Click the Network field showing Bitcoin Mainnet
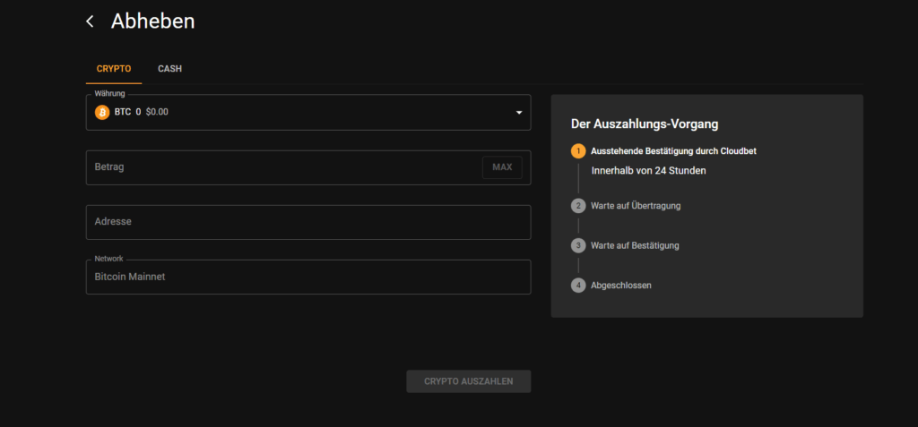This screenshot has height=427, width=918. coord(308,277)
